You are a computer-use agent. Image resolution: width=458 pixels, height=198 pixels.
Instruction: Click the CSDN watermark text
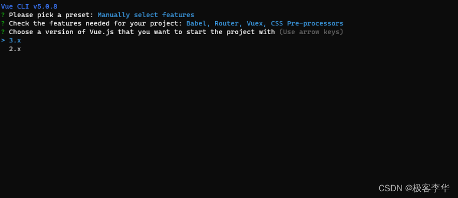click(x=390, y=188)
